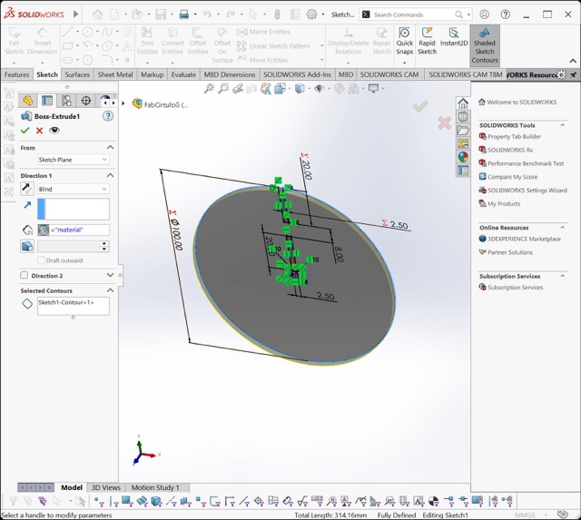The image size is (581, 520).
Task: Open the From start condition dropdown
Action: pyautogui.click(x=73, y=160)
